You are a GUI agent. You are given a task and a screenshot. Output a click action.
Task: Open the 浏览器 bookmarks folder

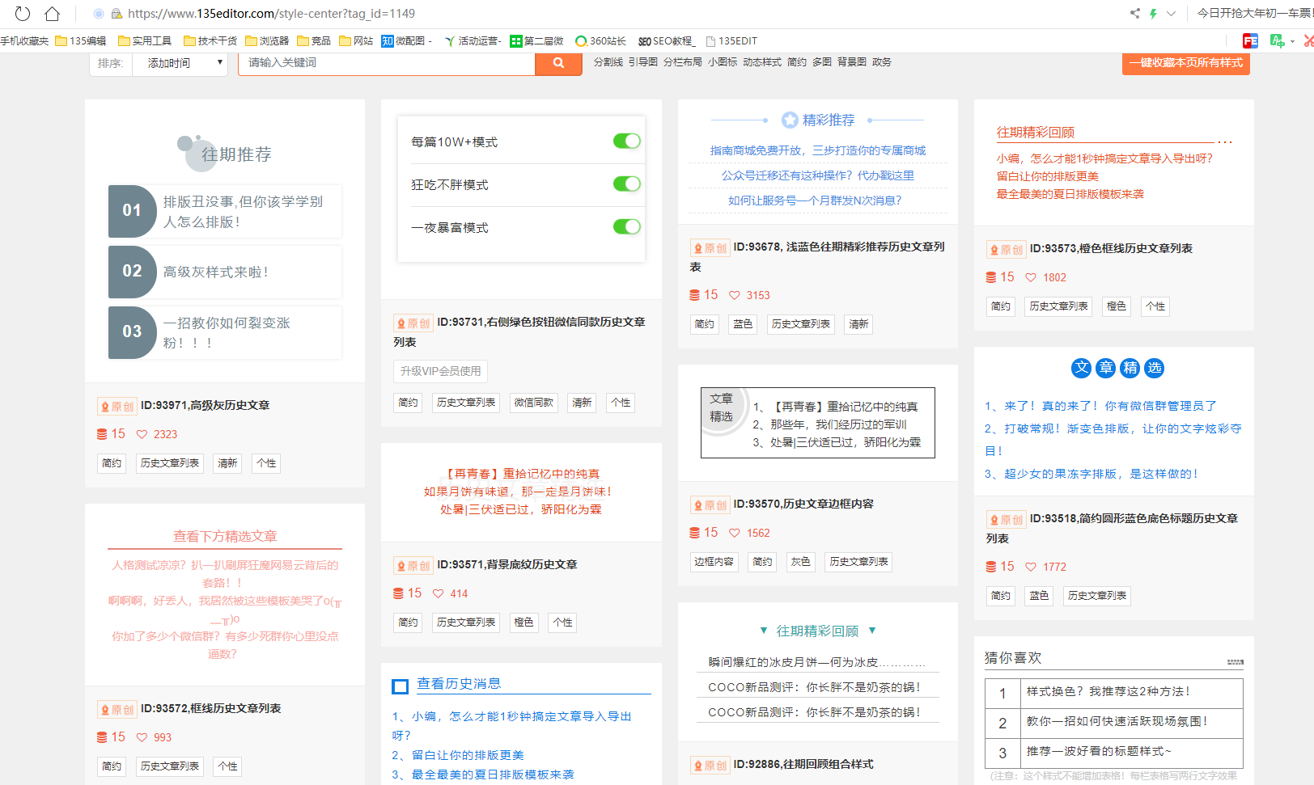click(x=267, y=40)
